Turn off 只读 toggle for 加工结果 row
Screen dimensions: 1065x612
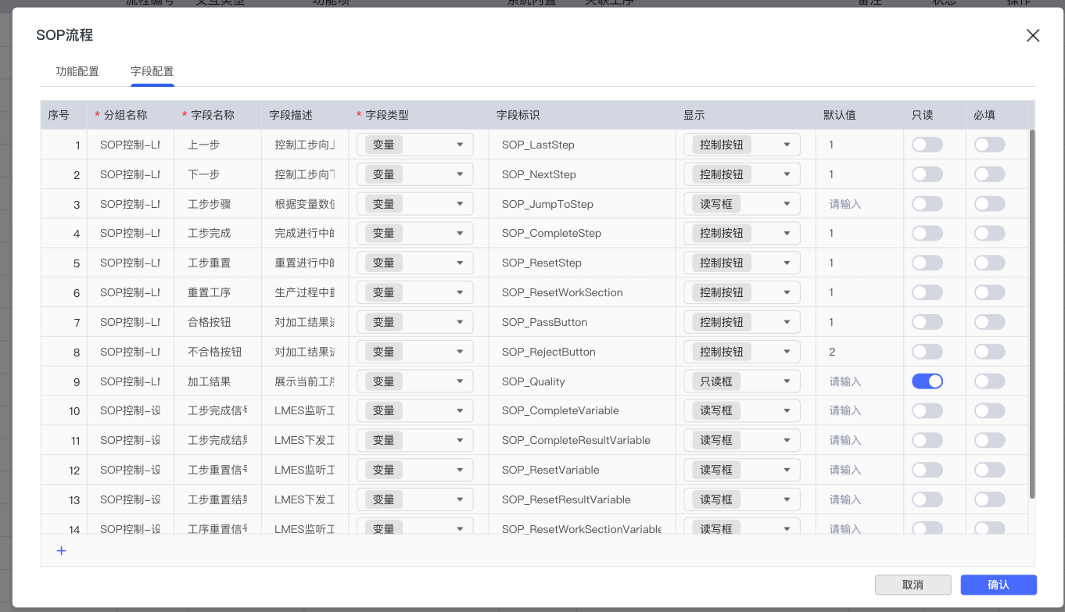(927, 381)
